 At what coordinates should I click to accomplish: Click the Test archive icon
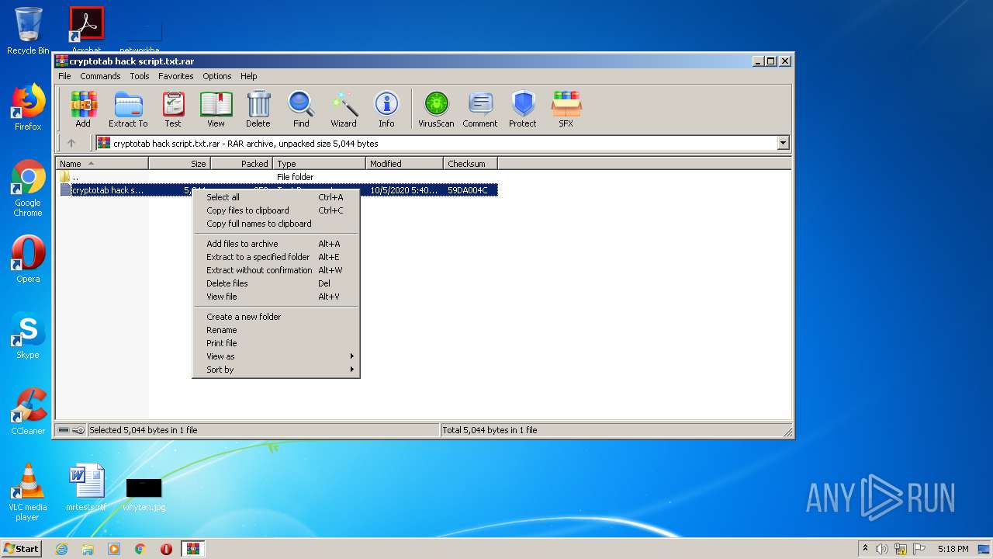pos(173,109)
